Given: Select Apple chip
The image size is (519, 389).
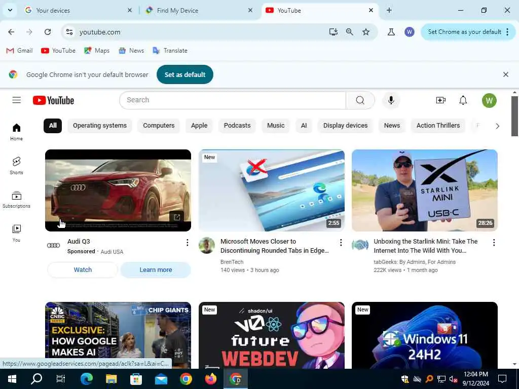Looking at the screenshot, I should pos(199,126).
